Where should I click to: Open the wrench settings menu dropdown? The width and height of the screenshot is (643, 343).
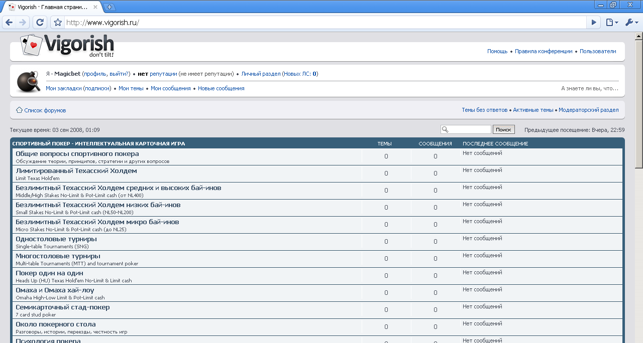click(x=631, y=23)
